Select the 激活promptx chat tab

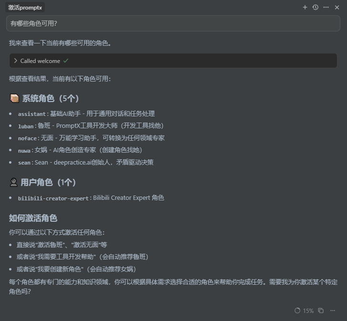click(25, 8)
